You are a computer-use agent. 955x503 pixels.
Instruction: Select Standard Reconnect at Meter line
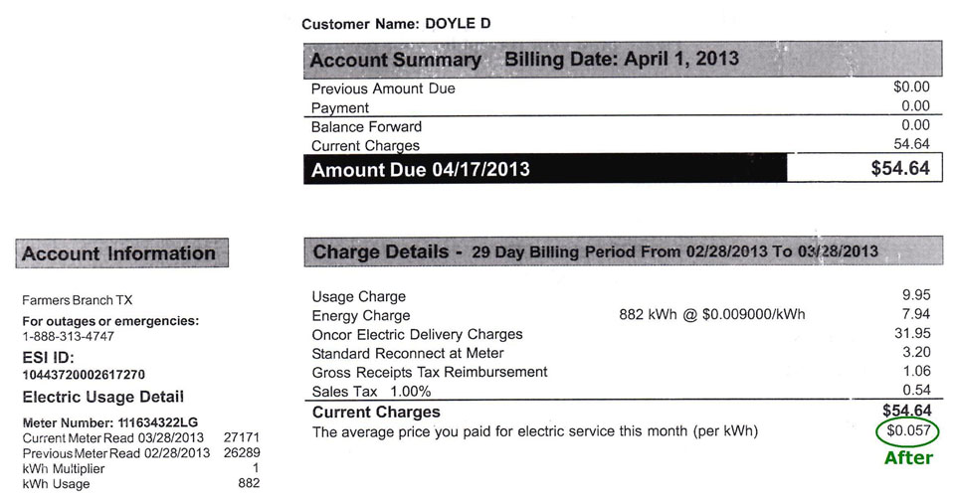tap(621, 353)
